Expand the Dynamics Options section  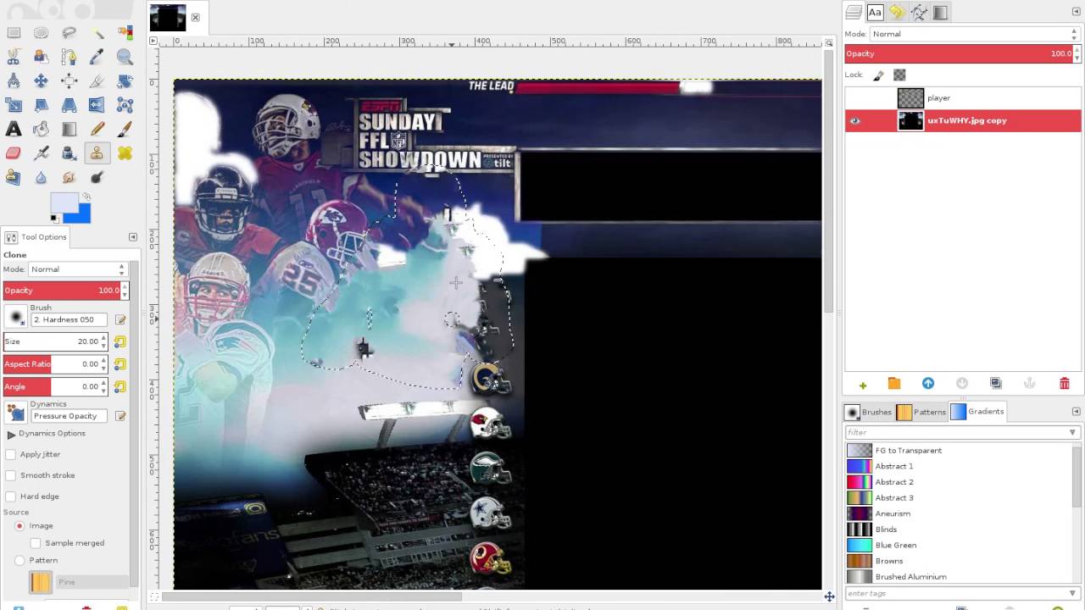point(11,434)
